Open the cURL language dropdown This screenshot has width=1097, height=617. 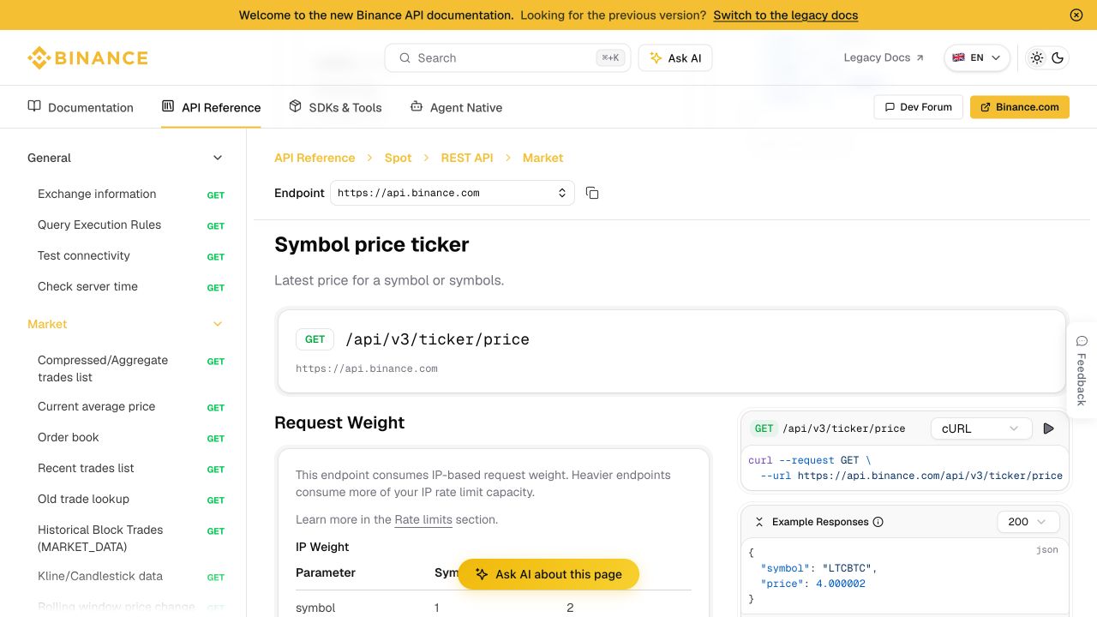980,428
